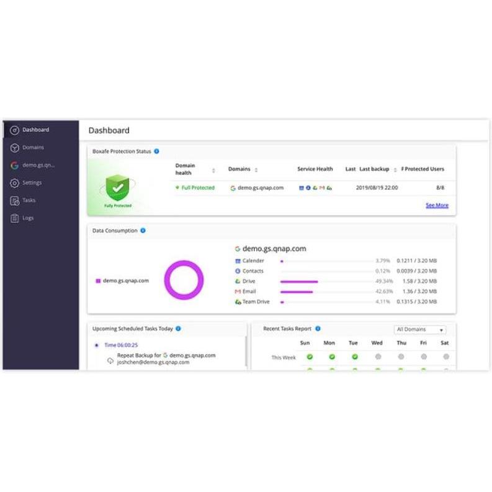Click the Time 06:00:25 scheduled entry

(x=121, y=345)
